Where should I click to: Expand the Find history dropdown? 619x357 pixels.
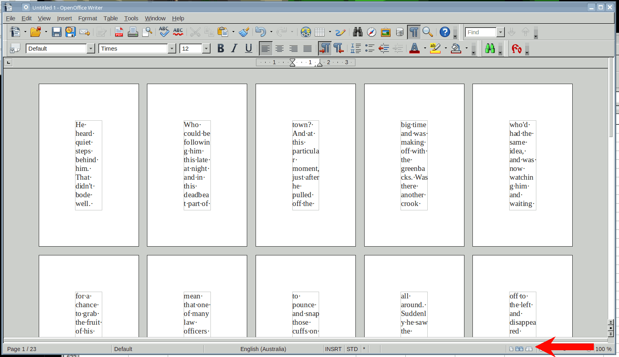(501, 32)
